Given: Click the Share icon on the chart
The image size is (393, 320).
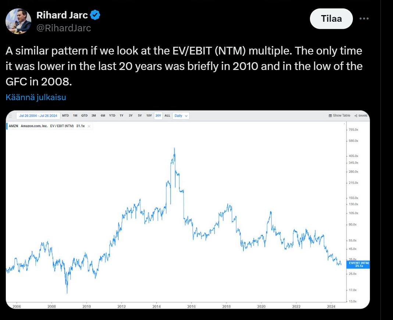Looking at the screenshot, I should pyautogui.click(x=361, y=116).
